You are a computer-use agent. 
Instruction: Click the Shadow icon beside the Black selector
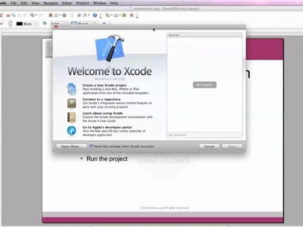(x=45, y=24)
